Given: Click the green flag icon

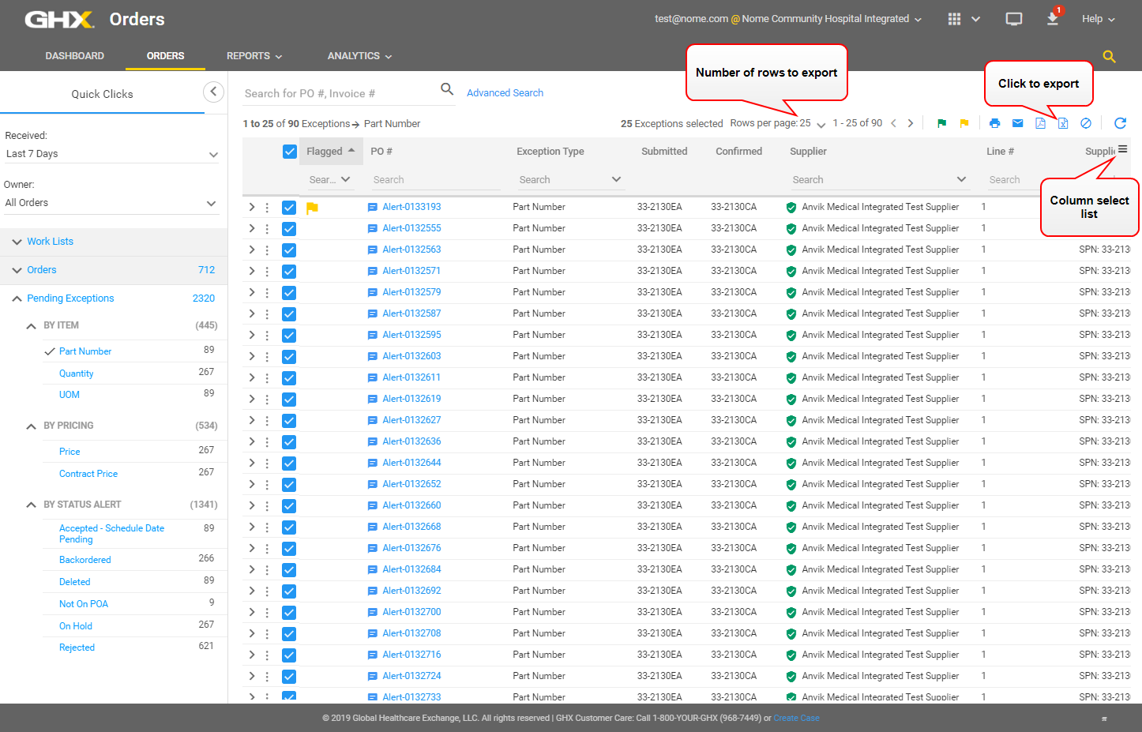Looking at the screenshot, I should tap(941, 123).
